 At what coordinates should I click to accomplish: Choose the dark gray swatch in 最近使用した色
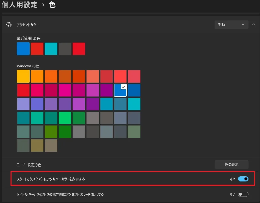pyautogui.click(x=65, y=49)
